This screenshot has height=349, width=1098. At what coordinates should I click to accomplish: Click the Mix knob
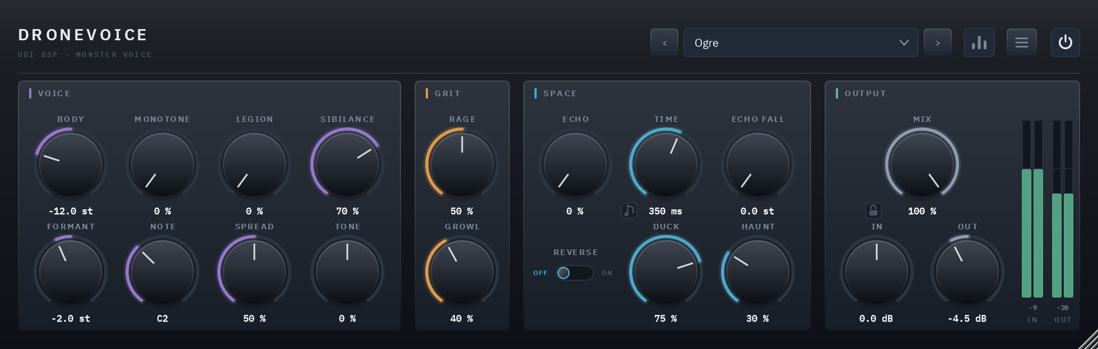[922, 164]
